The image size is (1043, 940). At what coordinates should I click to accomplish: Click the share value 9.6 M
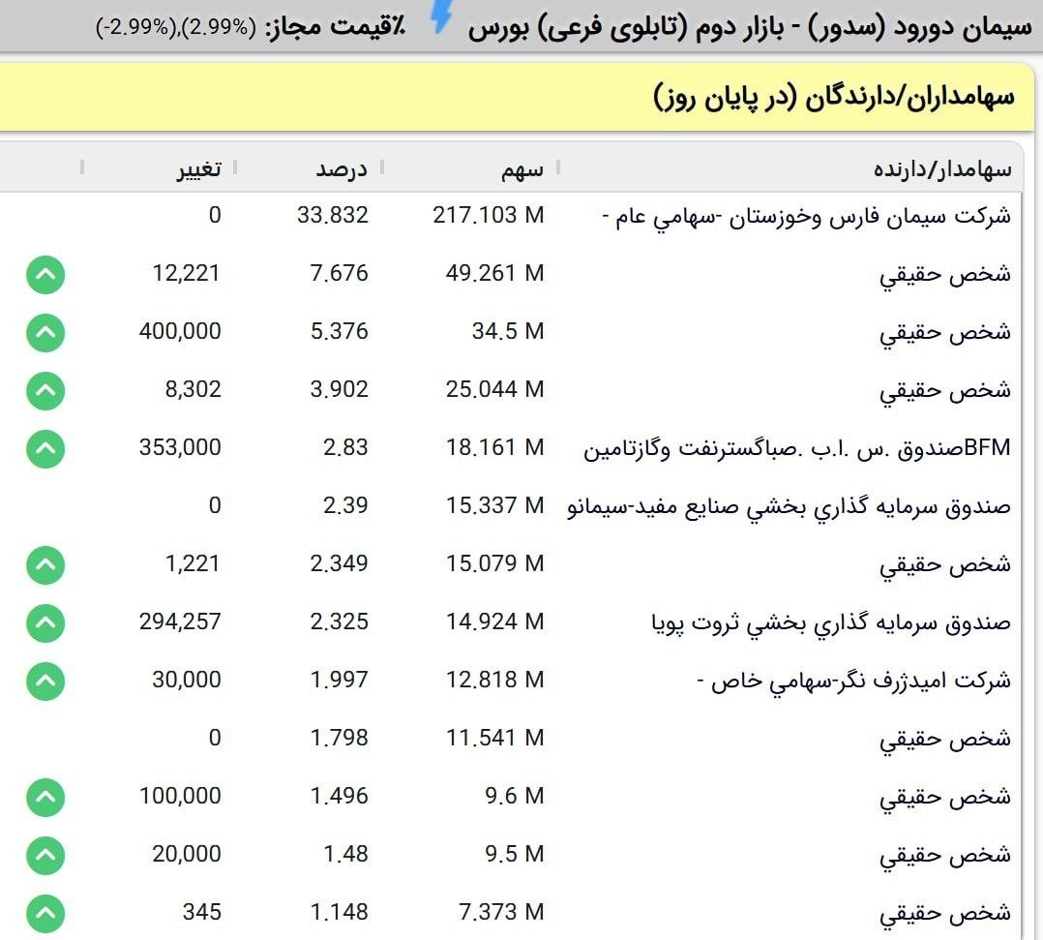[515, 796]
